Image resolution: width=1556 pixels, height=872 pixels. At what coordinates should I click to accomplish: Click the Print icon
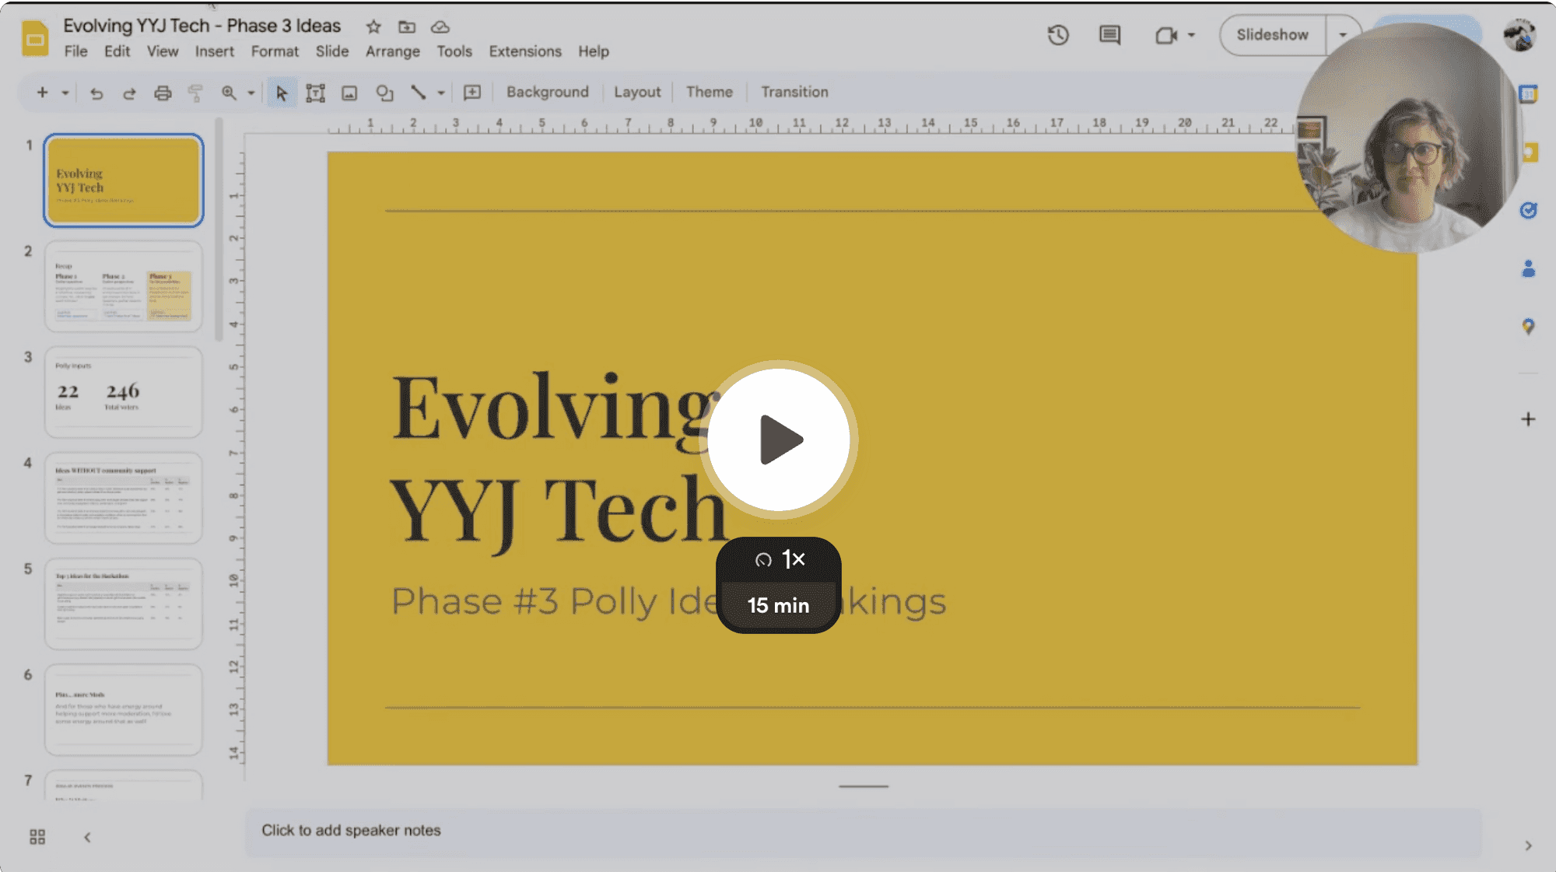coord(163,92)
